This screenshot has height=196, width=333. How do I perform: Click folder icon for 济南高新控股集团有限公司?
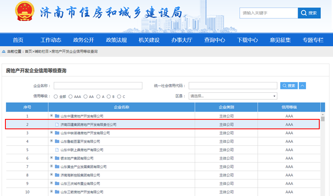point(57,175)
